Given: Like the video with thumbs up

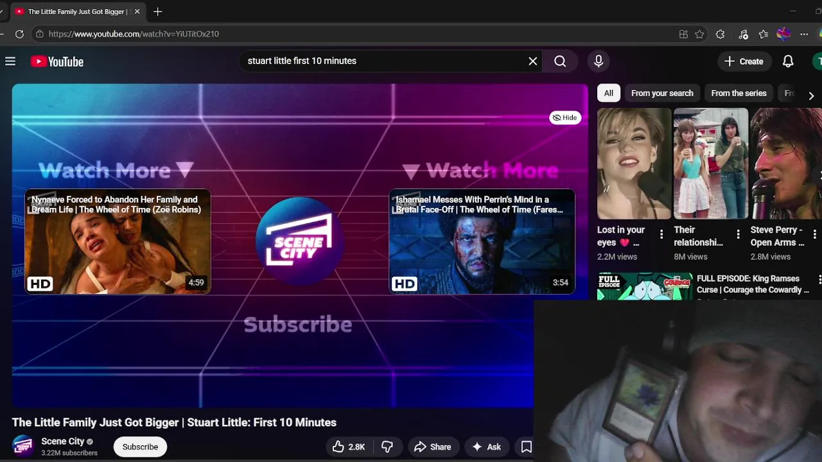Looking at the screenshot, I should 349,447.
